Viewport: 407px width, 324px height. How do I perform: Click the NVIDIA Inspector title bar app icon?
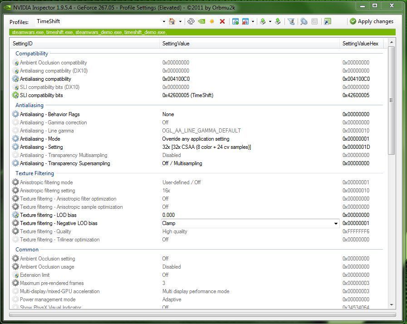7,8
